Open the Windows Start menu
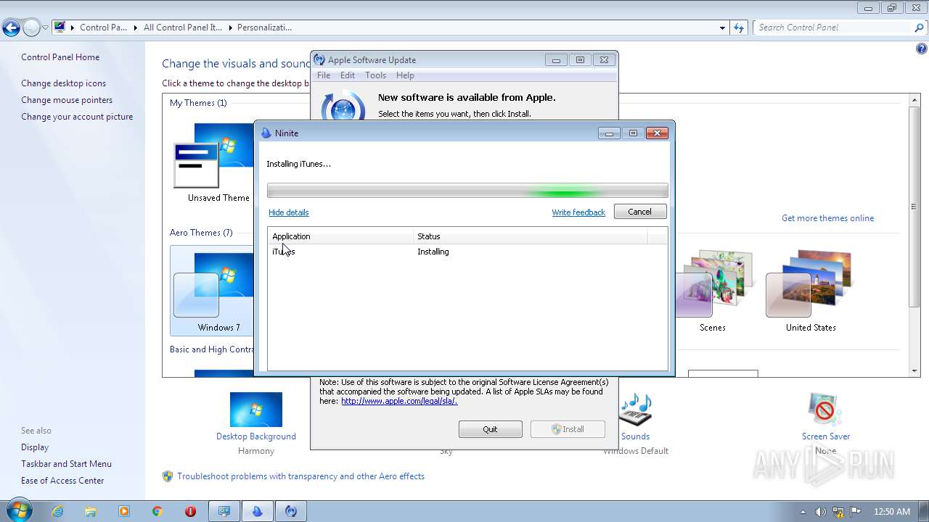Screen dimensions: 929x522 pyautogui.click(x=19, y=510)
